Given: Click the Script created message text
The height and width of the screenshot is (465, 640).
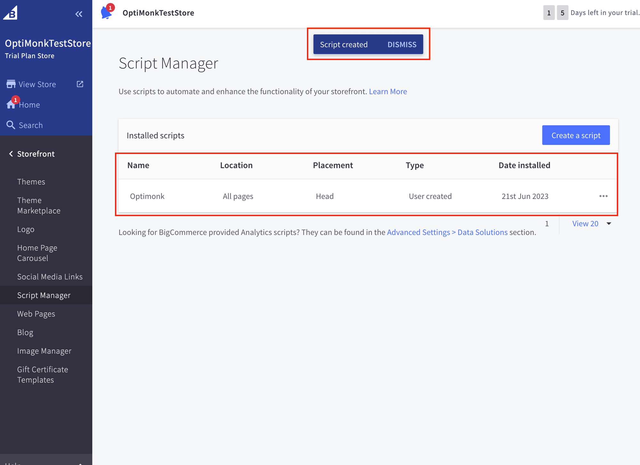Looking at the screenshot, I should (344, 44).
